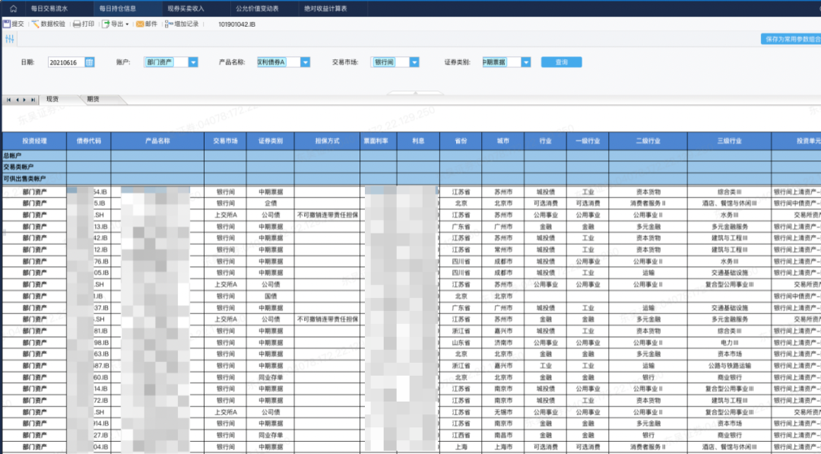Click the 101901042.IB code text
The width and height of the screenshot is (821, 454).
coord(236,24)
